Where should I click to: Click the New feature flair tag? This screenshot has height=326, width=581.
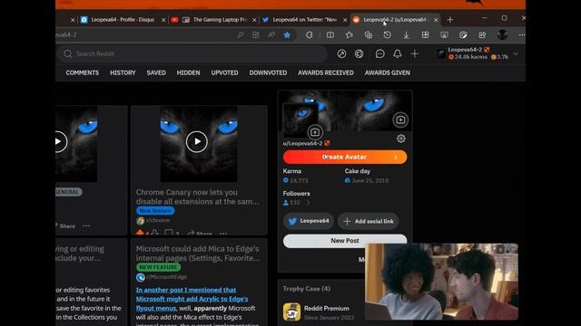point(155,211)
